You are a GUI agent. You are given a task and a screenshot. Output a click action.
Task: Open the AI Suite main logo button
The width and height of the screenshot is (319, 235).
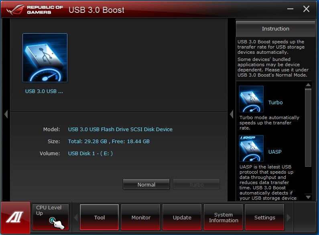15,217
